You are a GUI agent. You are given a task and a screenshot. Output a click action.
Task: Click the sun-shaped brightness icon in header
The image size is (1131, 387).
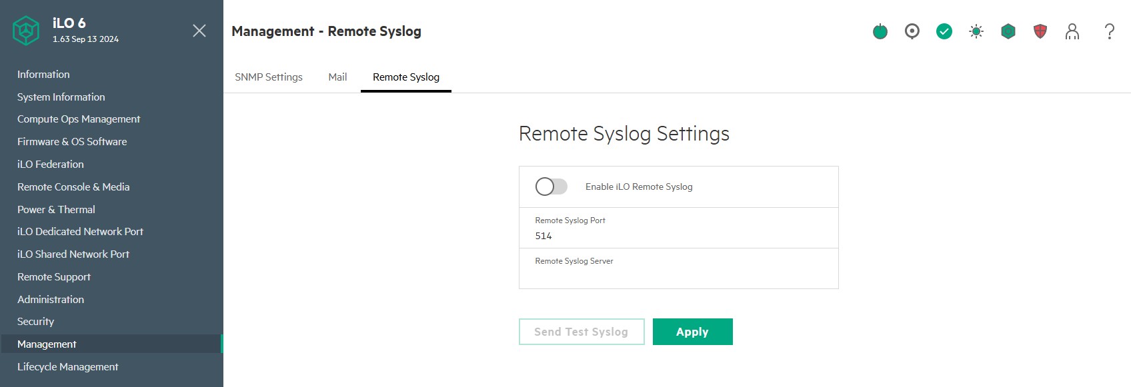pos(976,31)
